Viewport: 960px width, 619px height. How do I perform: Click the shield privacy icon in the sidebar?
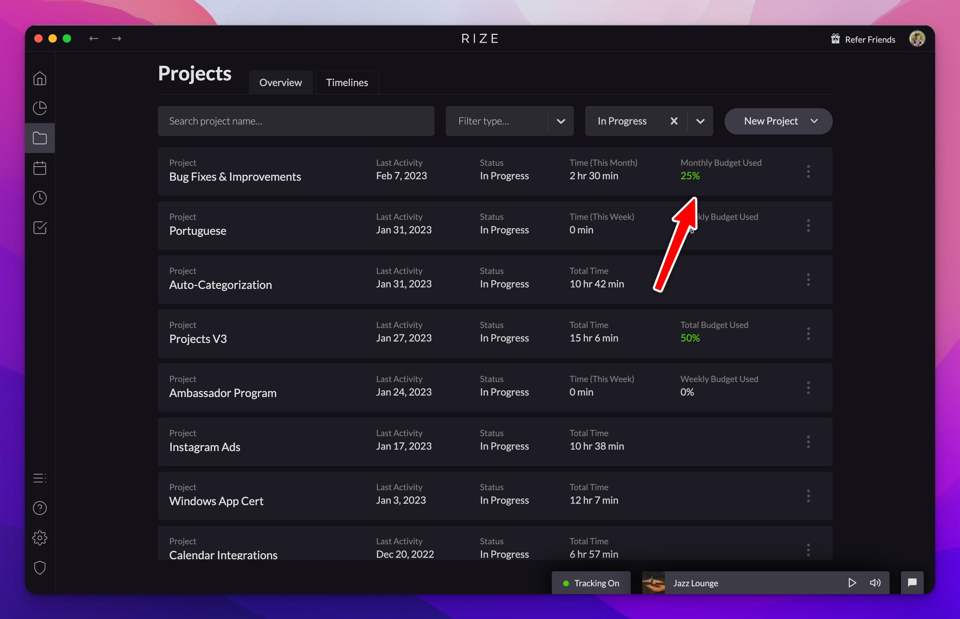pos(40,567)
